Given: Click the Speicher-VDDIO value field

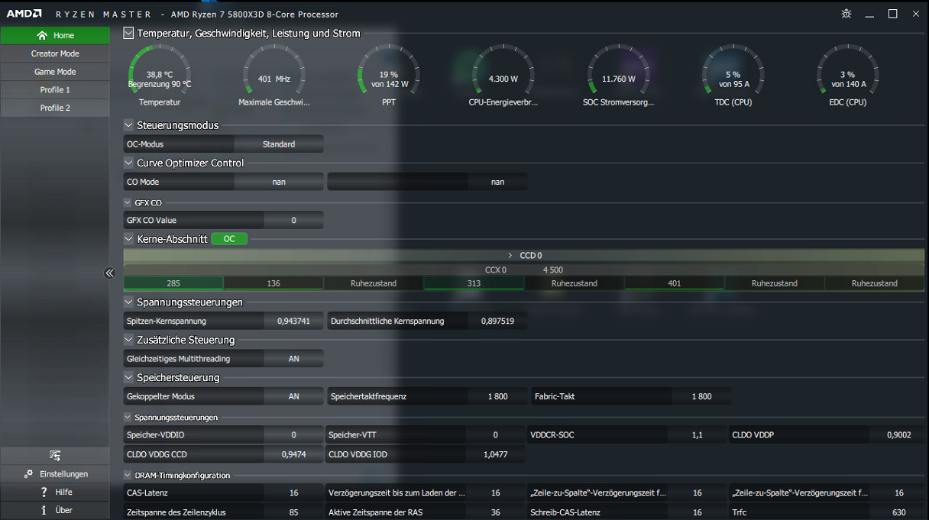Looking at the screenshot, I should tap(293, 435).
